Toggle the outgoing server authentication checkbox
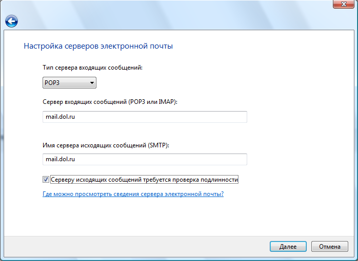The width and height of the screenshot is (358, 261). pos(46,180)
